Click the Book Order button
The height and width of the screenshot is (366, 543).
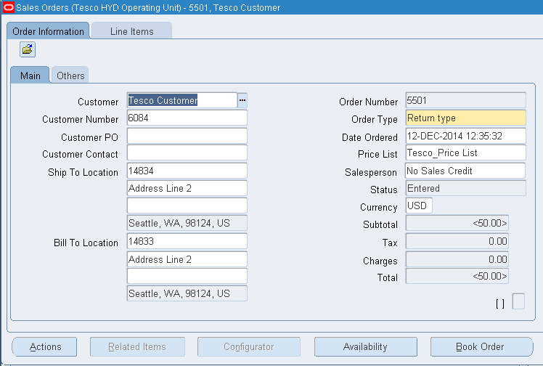(x=481, y=346)
